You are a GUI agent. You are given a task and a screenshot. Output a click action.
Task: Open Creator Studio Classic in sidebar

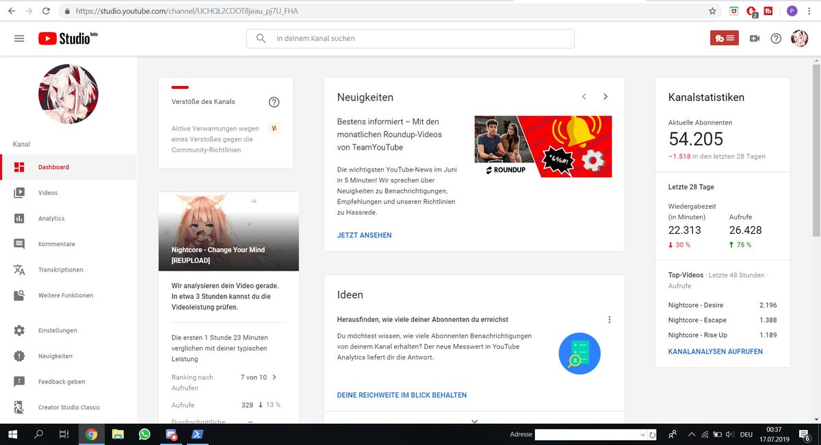68,407
